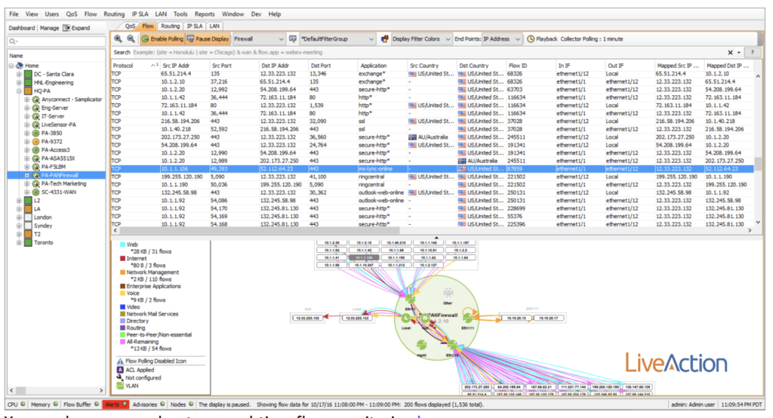Click the PA-PANFirewall device icon in tree
The height and width of the screenshot is (418, 773).
(x=35, y=175)
